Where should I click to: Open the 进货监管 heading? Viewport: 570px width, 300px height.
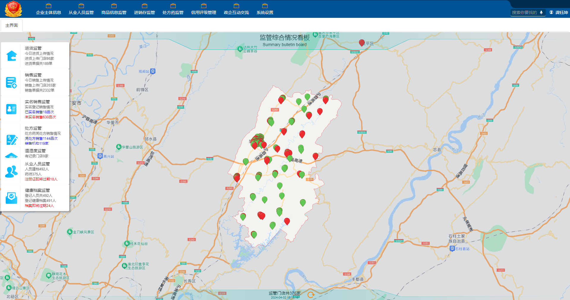coord(33,48)
